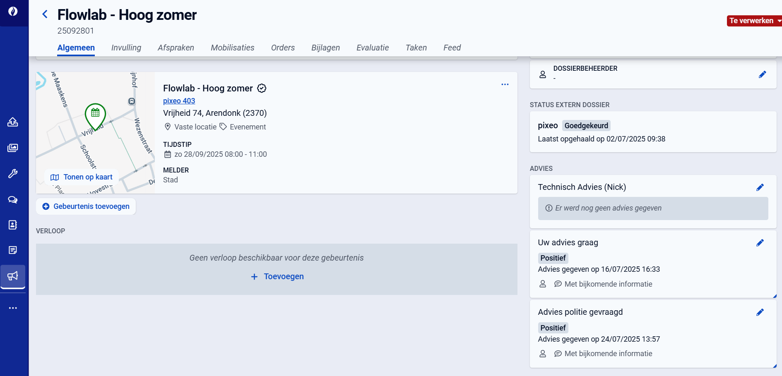This screenshot has width=782, height=376.
Task: Open the megaphone icon in the sidebar
Action: tap(13, 276)
